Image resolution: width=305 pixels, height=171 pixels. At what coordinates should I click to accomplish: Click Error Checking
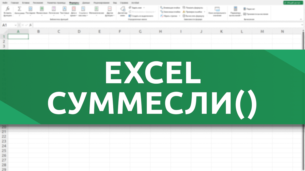click(192, 12)
